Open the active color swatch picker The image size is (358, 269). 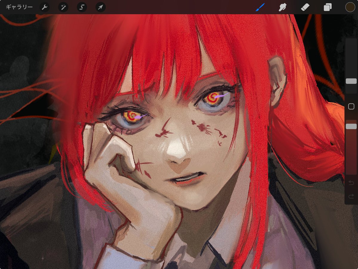[x=350, y=7]
